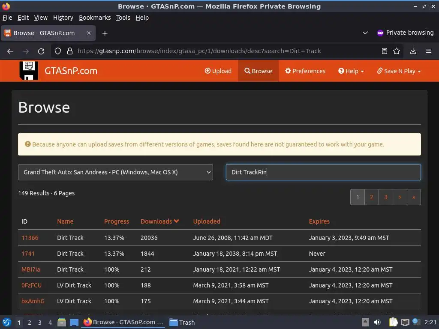Open the shield tracking protection icon

tap(58, 51)
